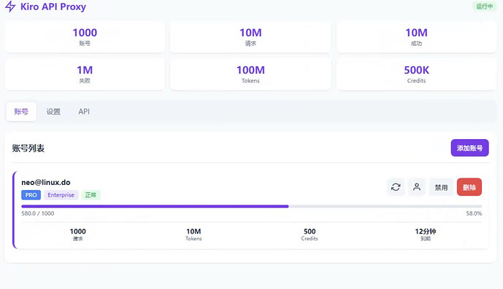Viewport: 503px width, 289px height.
Task: Open the 100M Tokens stats card
Action: point(250,74)
